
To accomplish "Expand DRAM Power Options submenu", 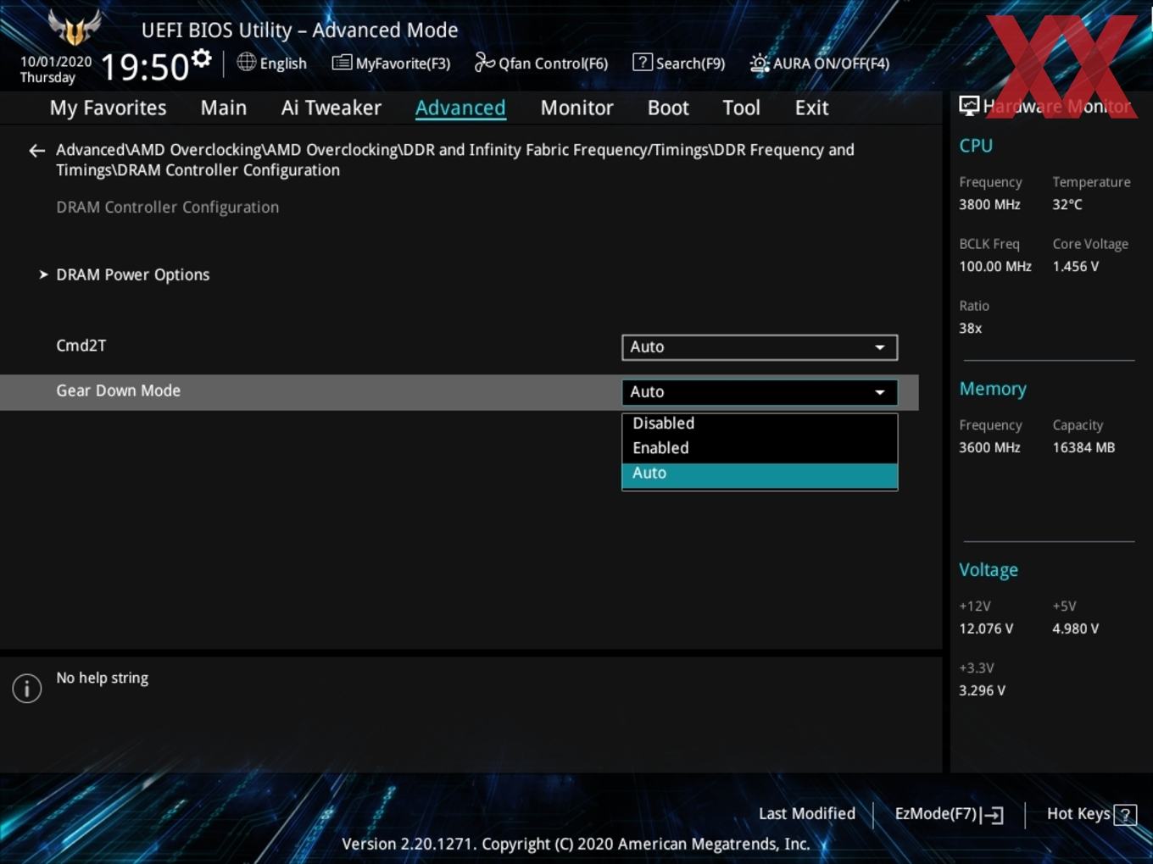I will pos(132,274).
